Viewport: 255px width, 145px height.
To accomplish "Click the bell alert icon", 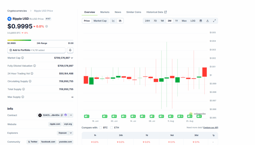I will click(x=70, y=50).
